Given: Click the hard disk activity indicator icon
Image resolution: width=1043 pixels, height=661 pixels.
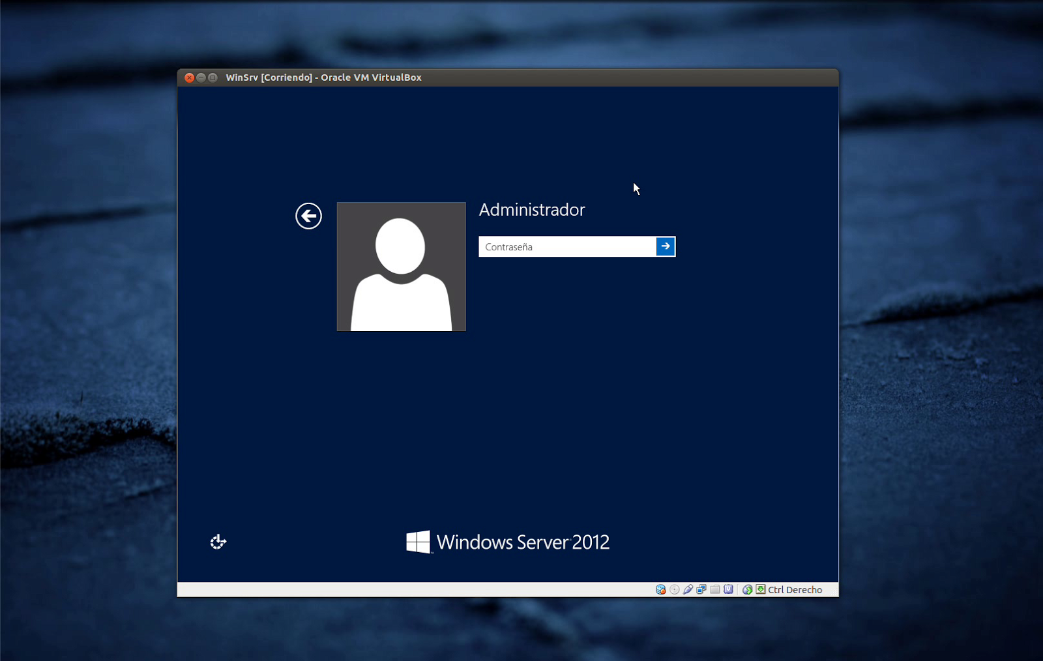Looking at the screenshot, I should [x=660, y=589].
